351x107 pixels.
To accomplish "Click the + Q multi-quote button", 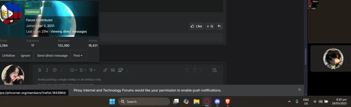I will point(210,26).
